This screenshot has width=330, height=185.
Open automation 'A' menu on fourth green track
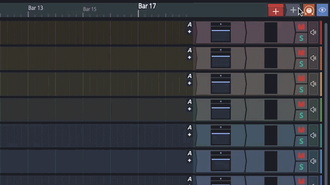coord(189,102)
